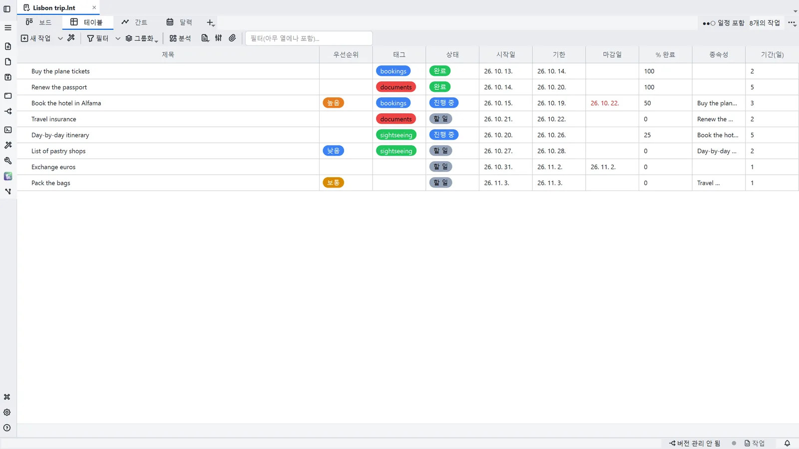
Task: Switch to the 간트 view tab
Action: click(135, 22)
